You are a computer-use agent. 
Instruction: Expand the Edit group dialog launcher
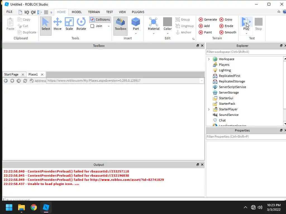click(x=193, y=39)
